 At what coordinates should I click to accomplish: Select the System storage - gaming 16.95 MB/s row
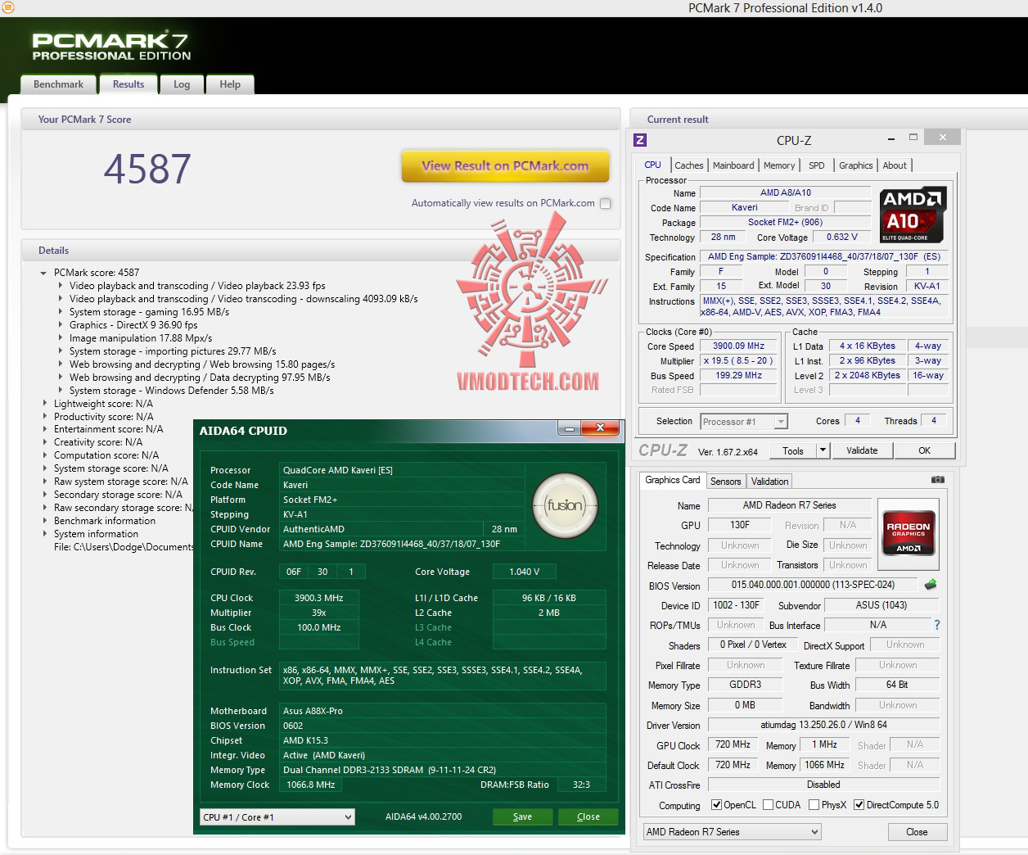tap(149, 312)
